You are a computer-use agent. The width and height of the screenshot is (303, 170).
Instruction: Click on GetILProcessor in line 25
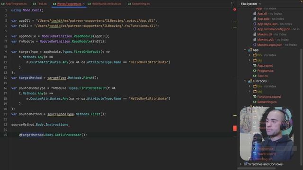point(68,135)
